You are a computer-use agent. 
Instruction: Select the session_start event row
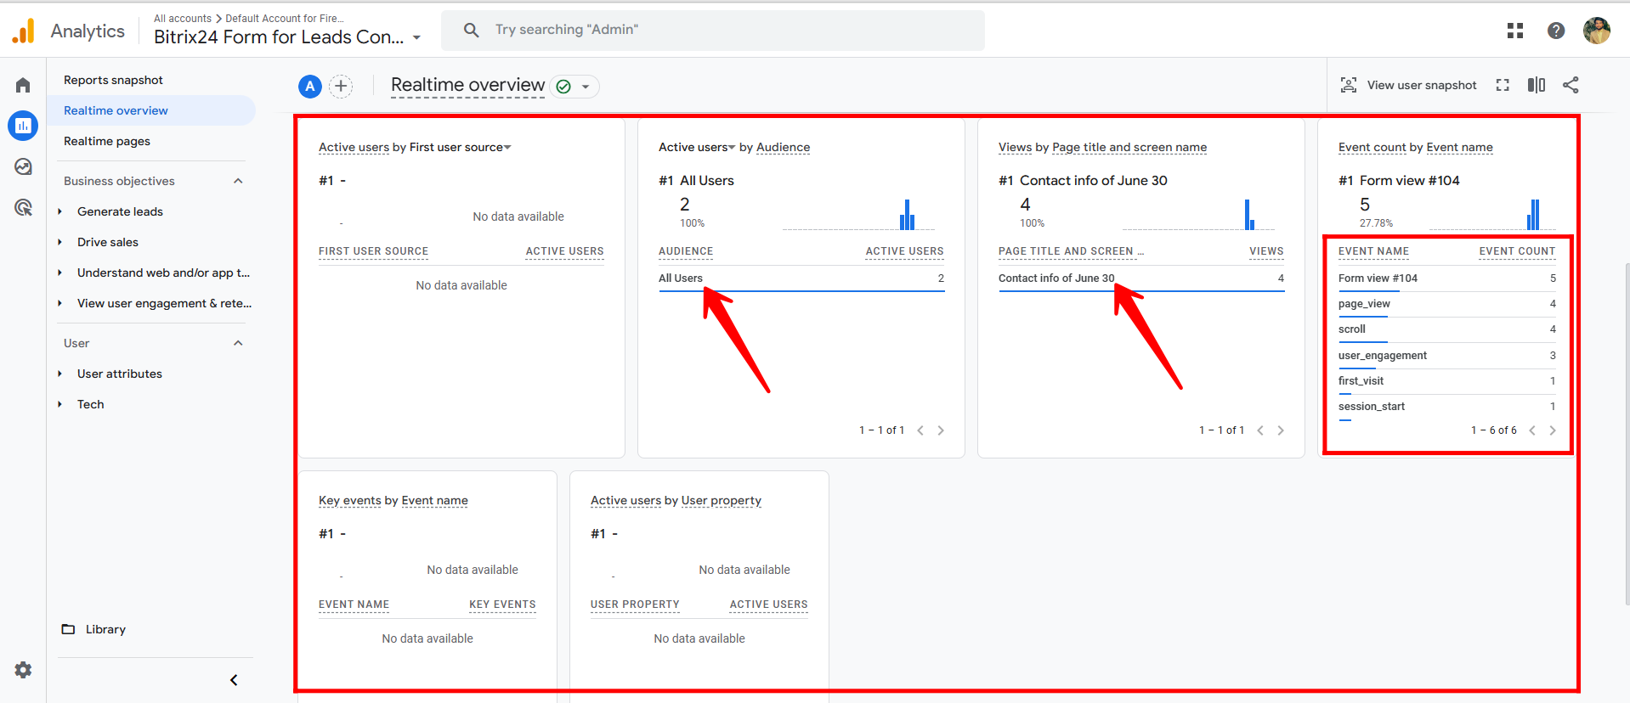[1447, 407]
